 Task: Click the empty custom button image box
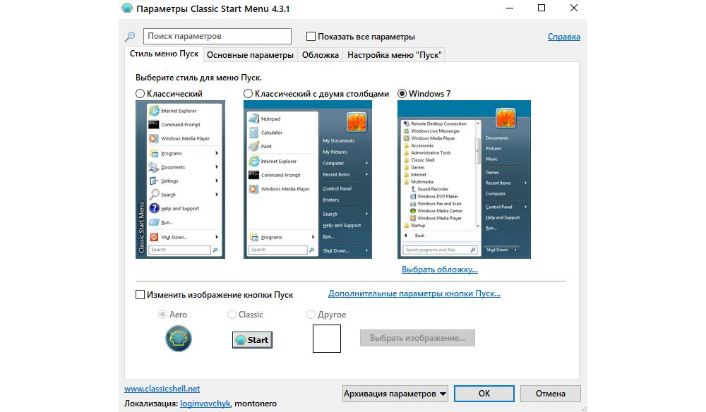click(x=327, y=339)
